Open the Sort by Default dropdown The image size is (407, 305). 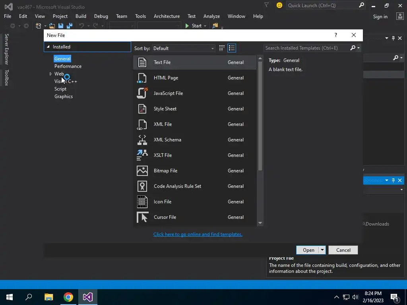(184, 48)
